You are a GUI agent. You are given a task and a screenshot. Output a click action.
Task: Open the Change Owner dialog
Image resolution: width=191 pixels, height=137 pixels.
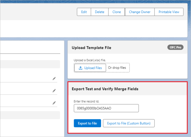(140, 12)
